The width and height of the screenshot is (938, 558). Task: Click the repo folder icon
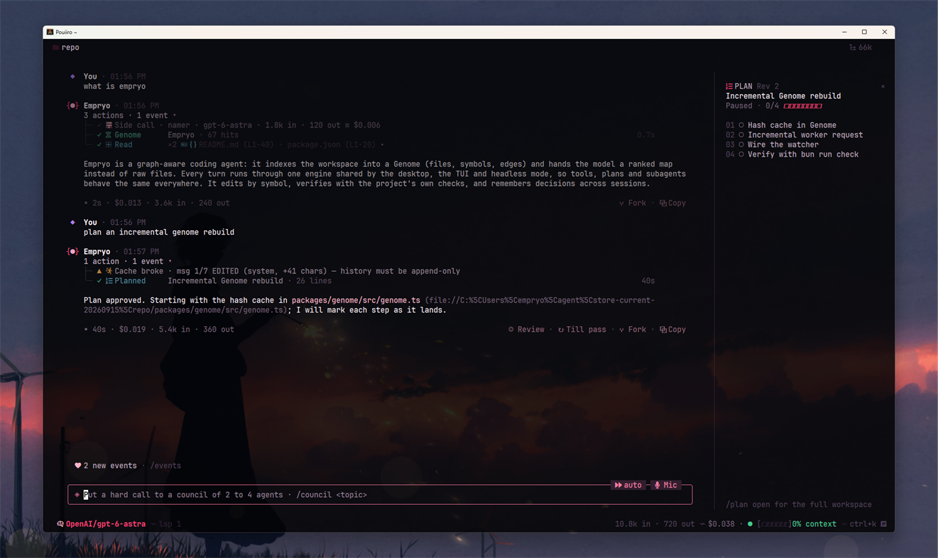tap(55, 48)
